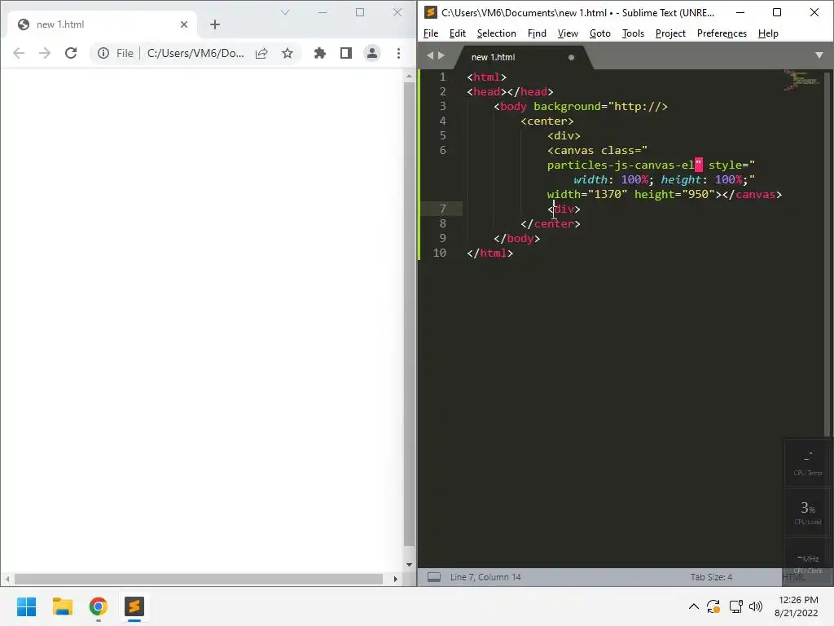Open the Find menu
This screenshot has width=834, height=626.
pos(537,33)
